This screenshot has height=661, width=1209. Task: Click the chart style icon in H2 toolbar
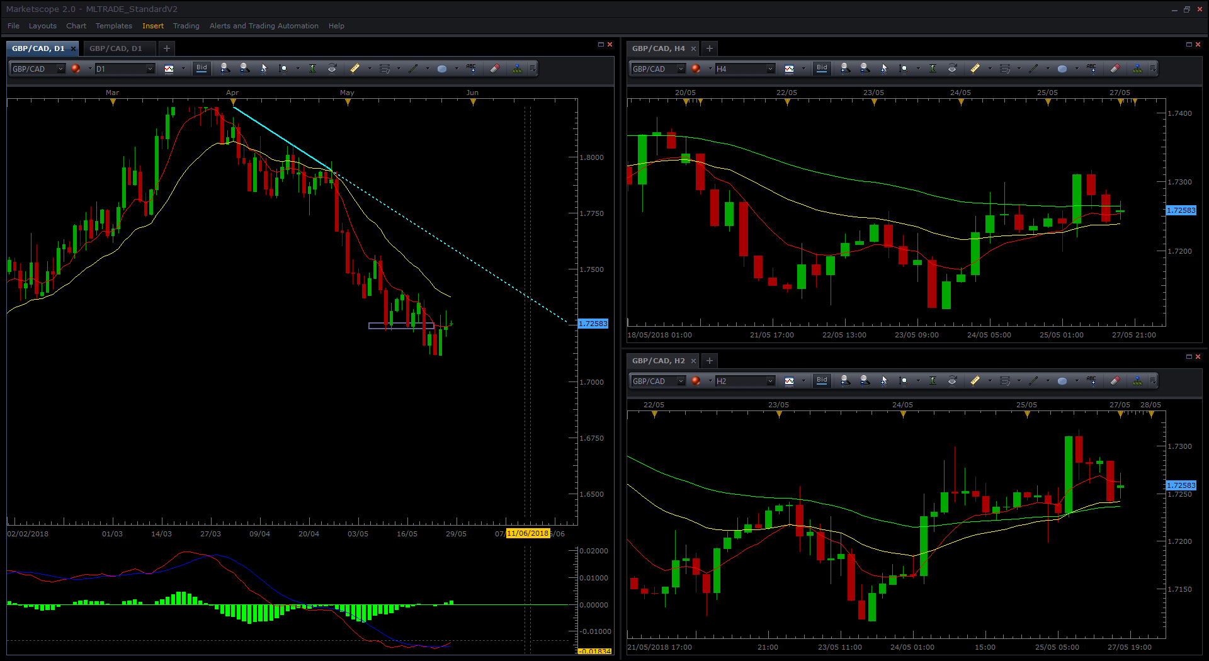789,381
